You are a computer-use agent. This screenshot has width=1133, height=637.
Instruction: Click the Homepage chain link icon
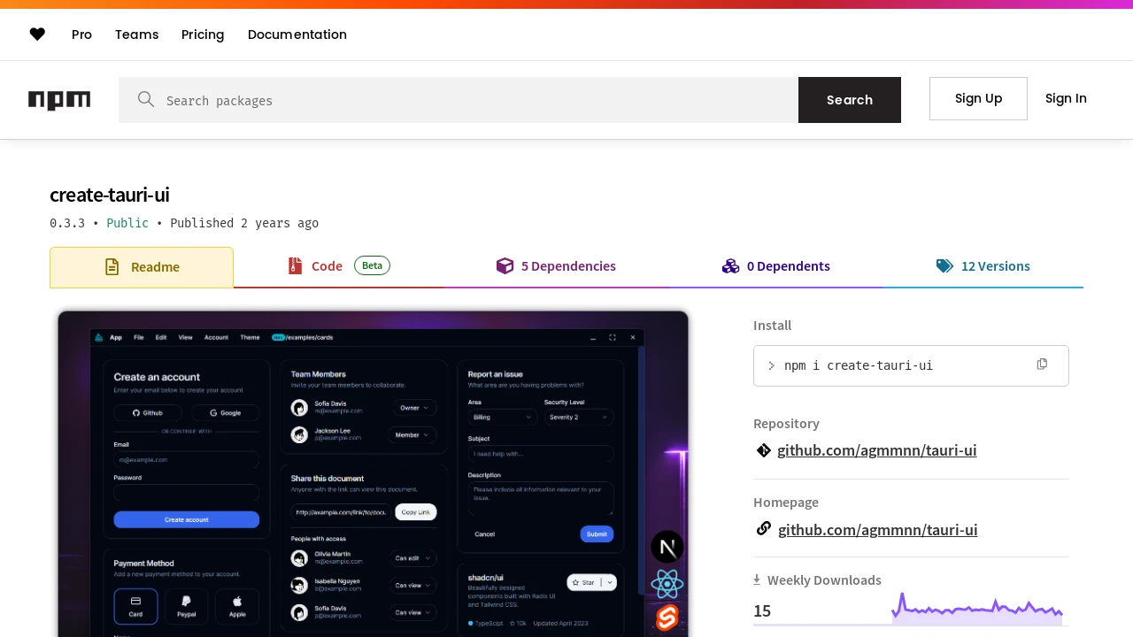tap(764, 528)
